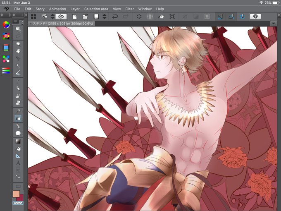Select the Move layer tool
Image resolution: width=281 pixels, height=211 pixels.
18,58
